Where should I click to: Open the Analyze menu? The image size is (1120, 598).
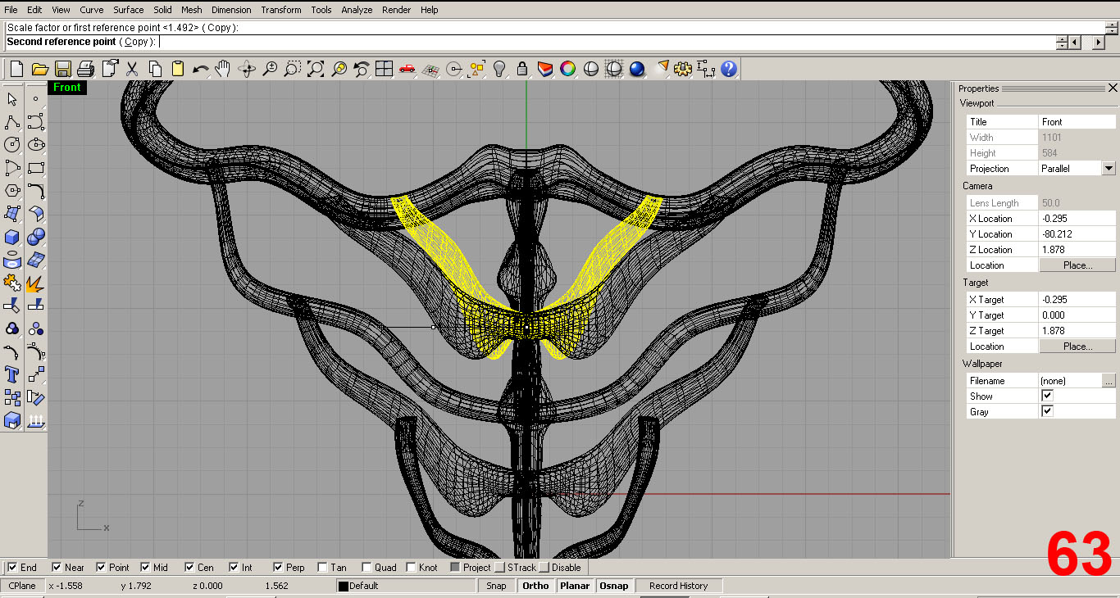click(357, 10)
